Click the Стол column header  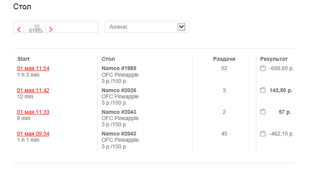(x=108, y=59)
